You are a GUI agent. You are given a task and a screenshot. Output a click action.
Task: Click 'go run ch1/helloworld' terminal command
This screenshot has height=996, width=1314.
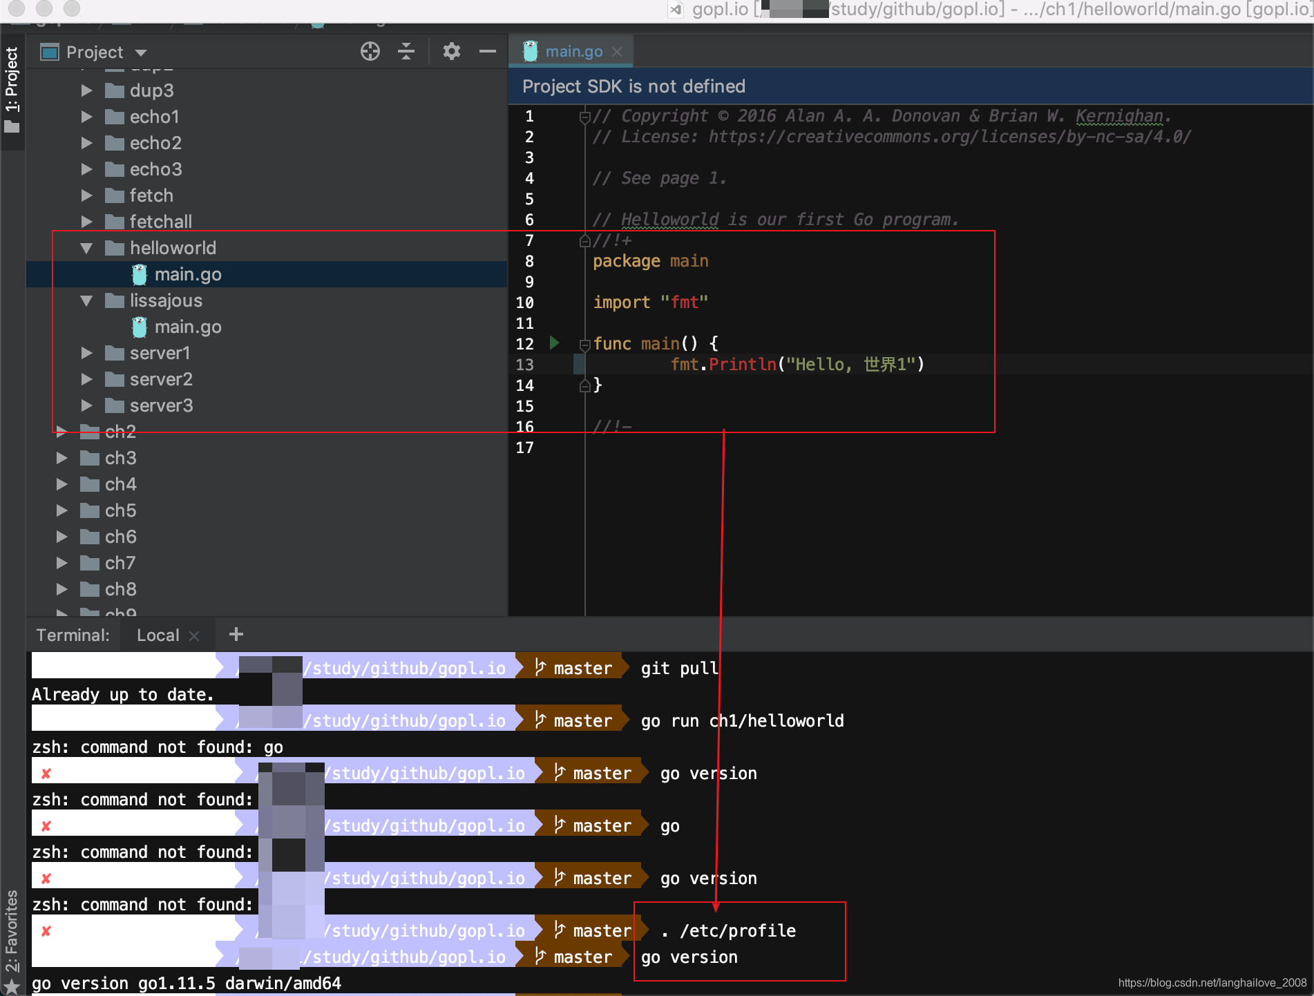point(742,721)
